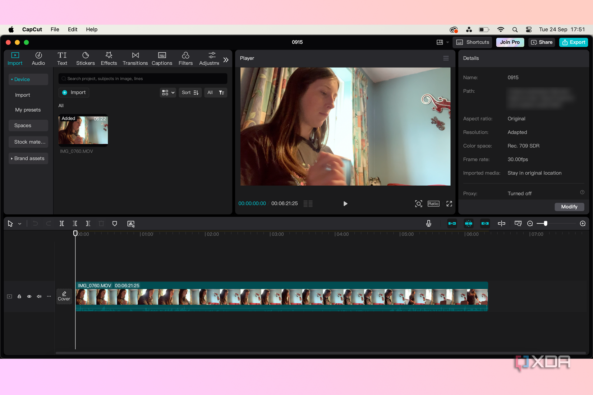Mute the video track audio
The image size is (593, 395).
coord(39,297)
